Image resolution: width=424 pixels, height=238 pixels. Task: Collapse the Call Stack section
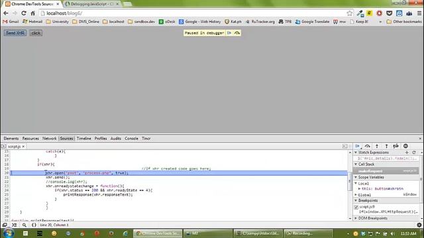click(356, 165)
